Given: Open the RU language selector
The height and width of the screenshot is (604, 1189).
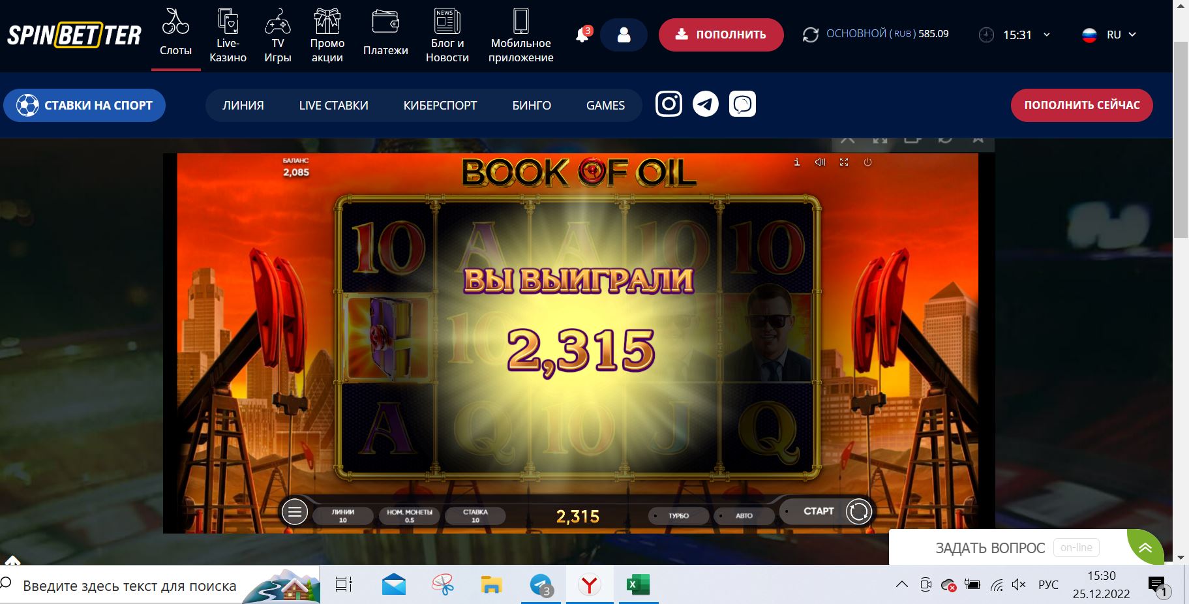Looking at the screenshot, I should (x=1109, y=35).
